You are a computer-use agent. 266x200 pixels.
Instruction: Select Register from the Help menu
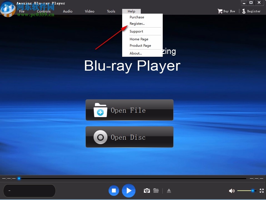point(137,24)
